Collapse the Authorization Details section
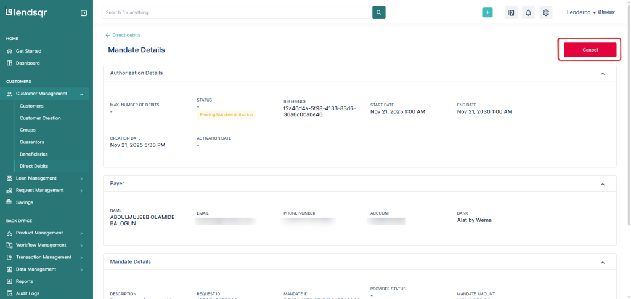 [603, 73]
